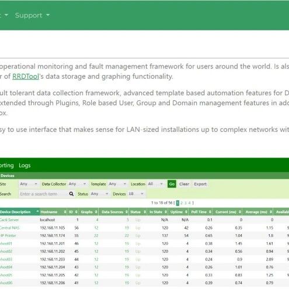Image resolution: width=289 pixels, height=289 pixels.
Task: Click Poll Time value 0.65
Action: point(208,235)
